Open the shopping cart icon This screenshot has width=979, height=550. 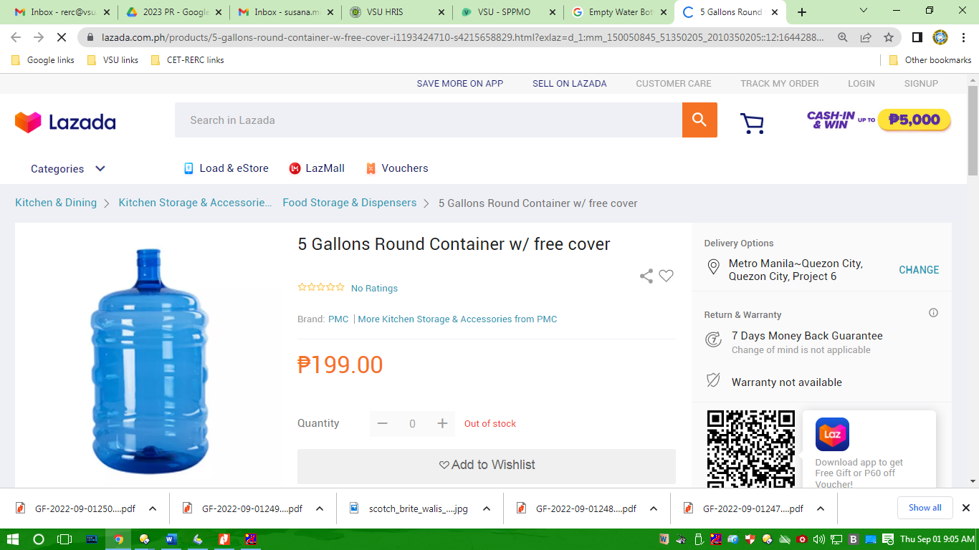752,122
